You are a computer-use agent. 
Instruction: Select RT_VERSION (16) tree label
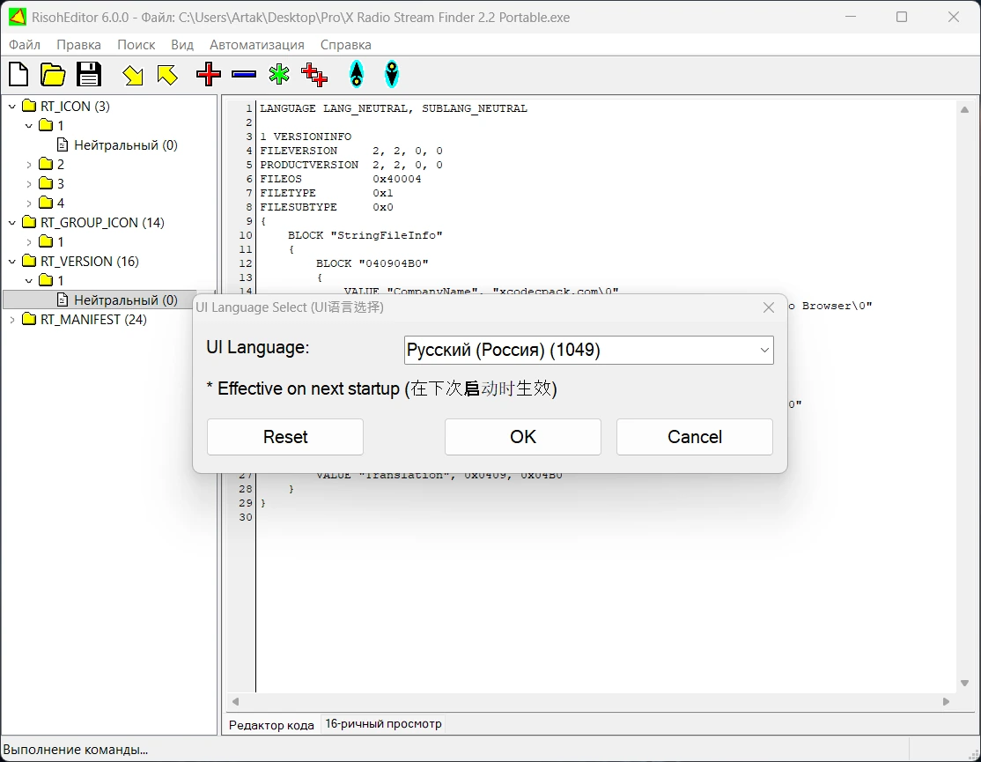pos(90,262)
